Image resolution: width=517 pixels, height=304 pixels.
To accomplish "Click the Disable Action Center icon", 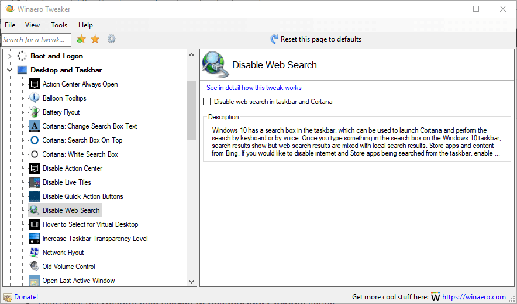I will click(35, 168).
